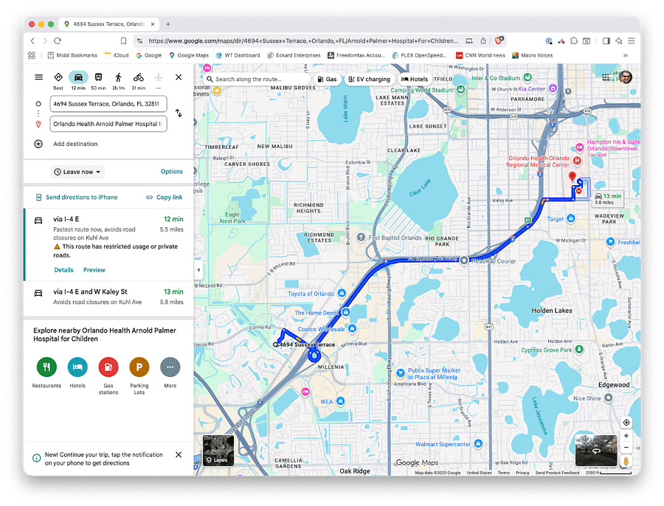Show more bookmarks overflow chevron
The image size is (664, 506).
pyautogui.click(x=626, y=55)
